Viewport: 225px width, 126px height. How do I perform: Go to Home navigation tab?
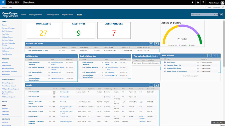tap(23, 15)
